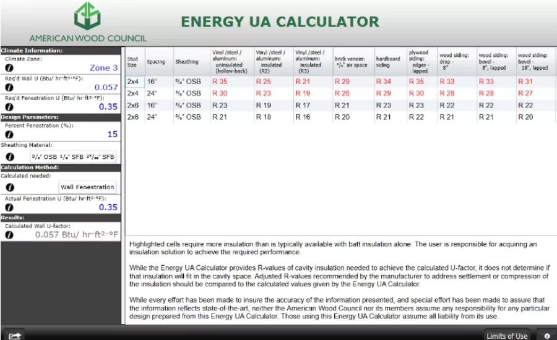Viewport: 557px width, 340px height.
Task: Choose 25/32" SFB sheathing material
Action: (100, 157)
